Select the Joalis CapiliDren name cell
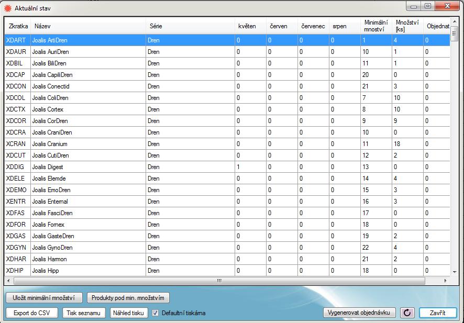Viewport: 464px width, 323px height. click(88, 75)
